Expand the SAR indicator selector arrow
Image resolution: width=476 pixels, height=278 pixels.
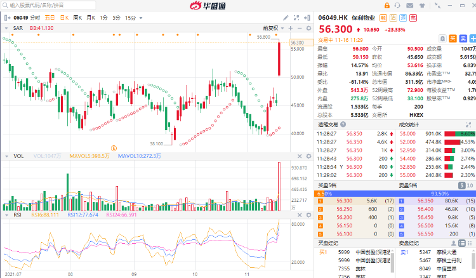(x=6, y=28)
